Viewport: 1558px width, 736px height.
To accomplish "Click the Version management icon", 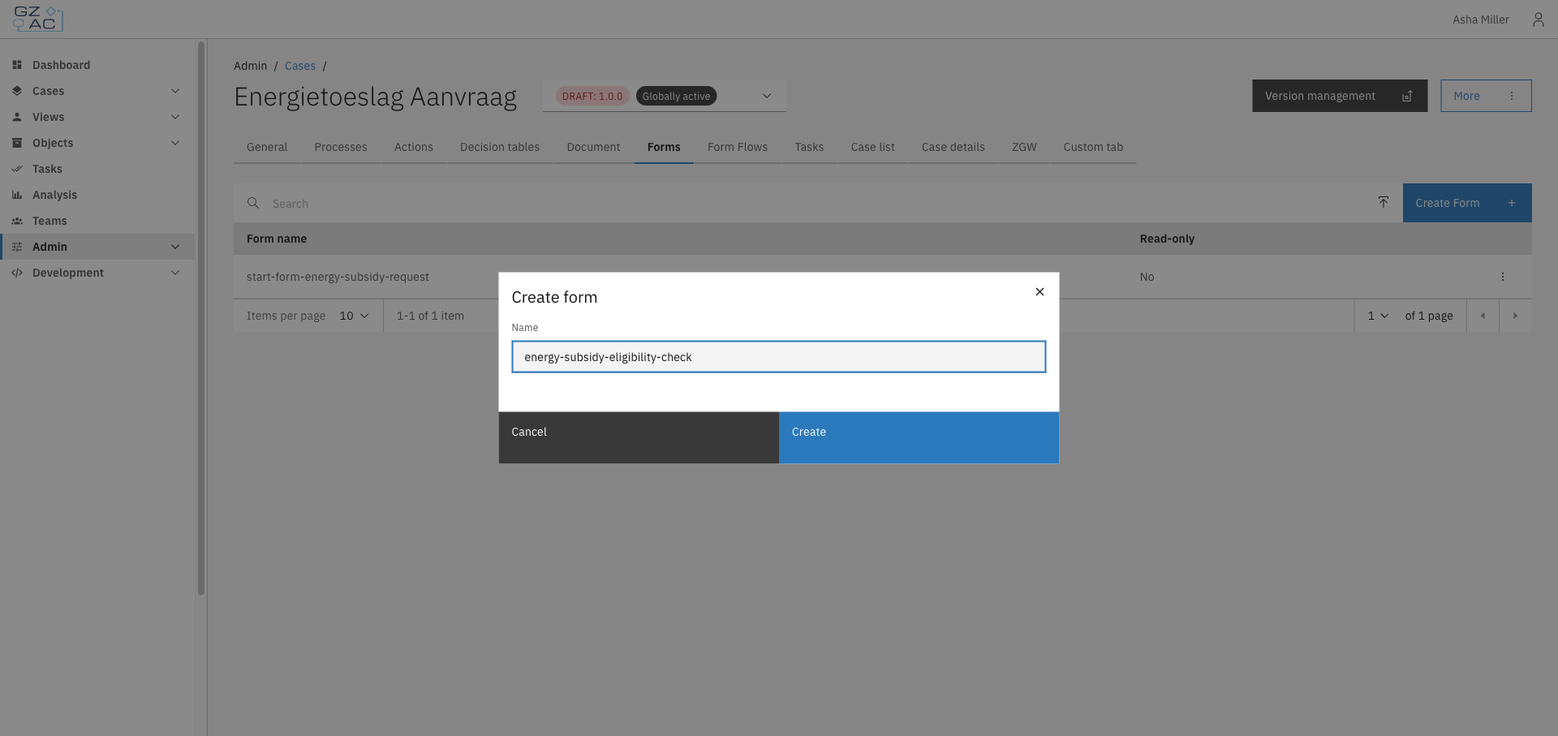I will click(1407, 96).
